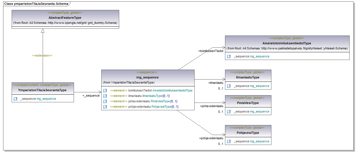361x156 pixels.
Task: Select the YmparistonTilaJaSeurantaType class name
Action: 42,90
